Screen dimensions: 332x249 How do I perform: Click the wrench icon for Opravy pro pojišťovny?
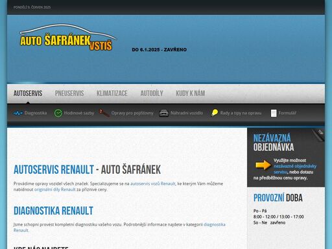[x=104, y=113]
